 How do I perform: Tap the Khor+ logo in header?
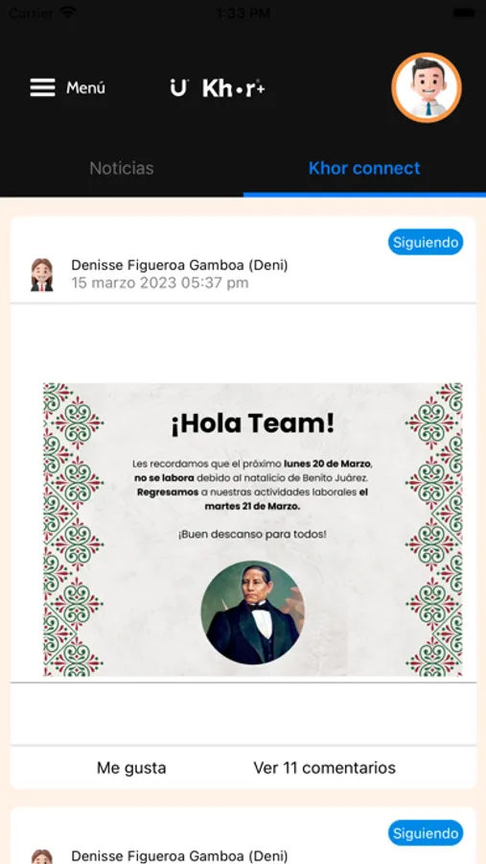coord(234,88)
